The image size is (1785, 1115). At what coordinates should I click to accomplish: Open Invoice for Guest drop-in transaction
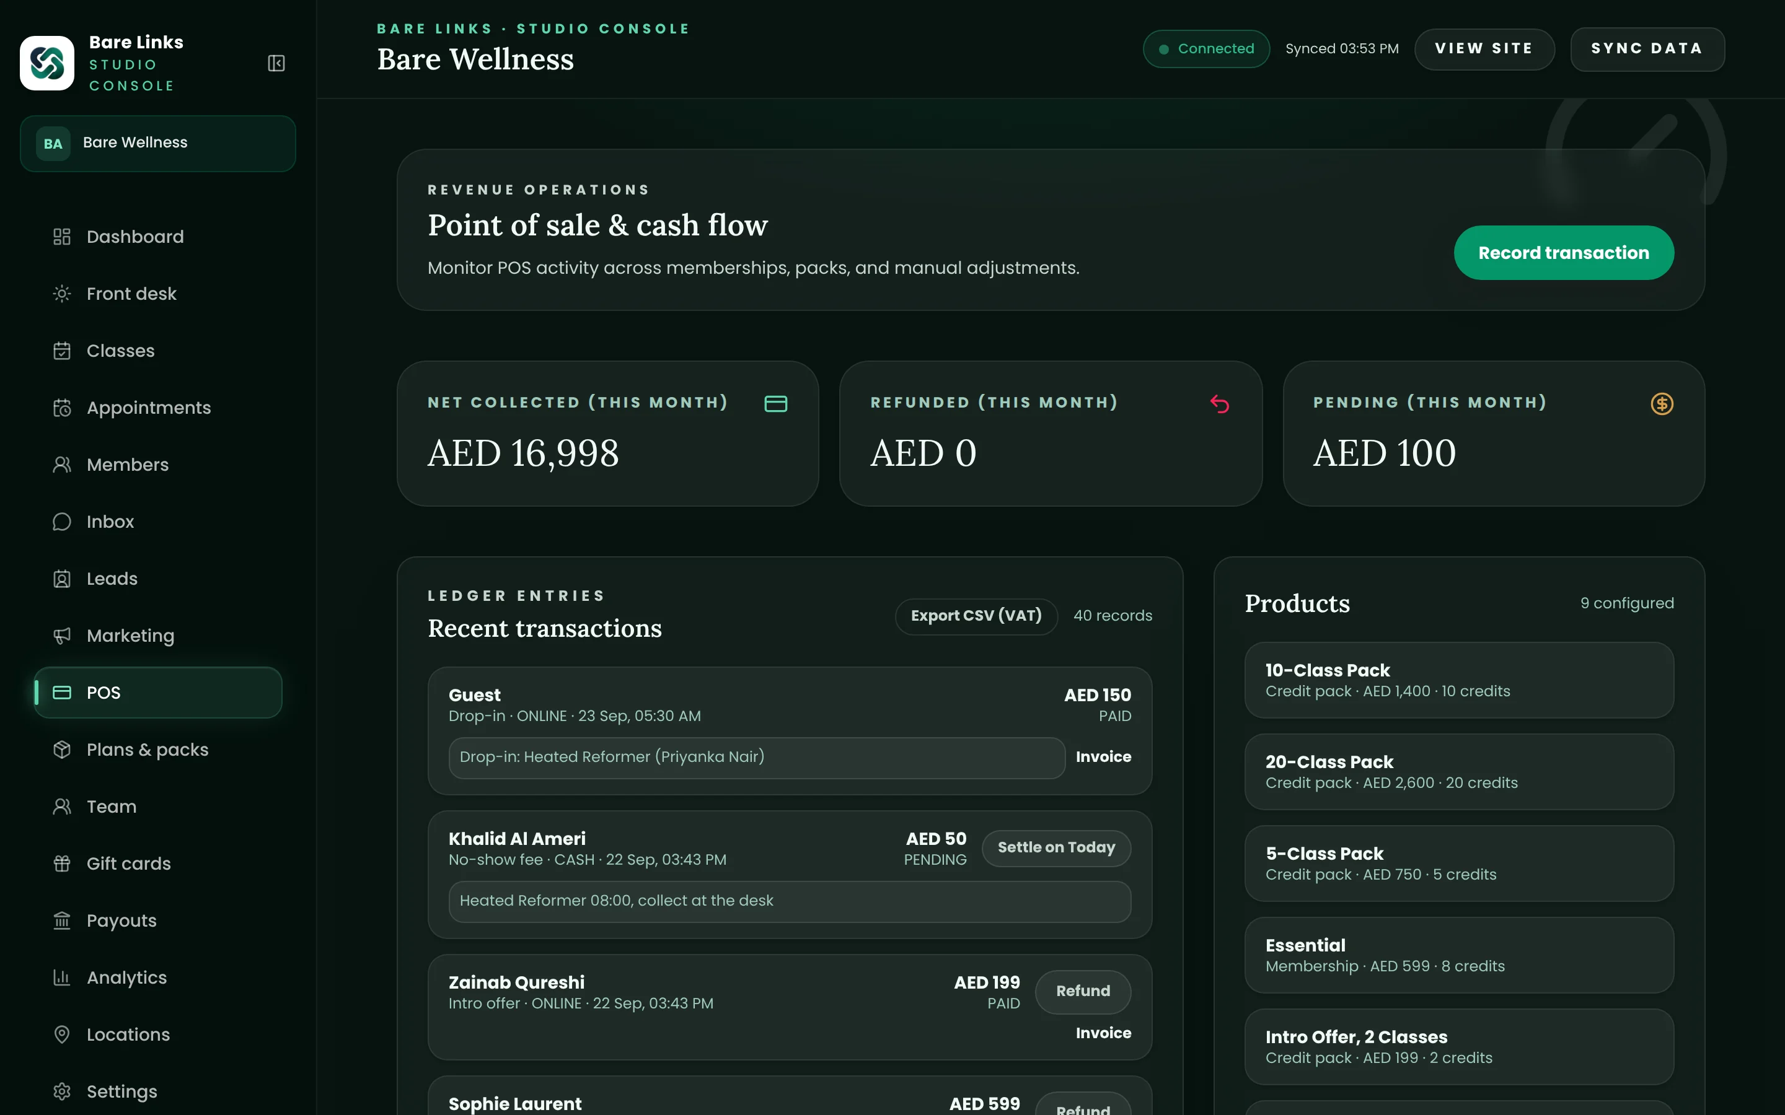1103,758
